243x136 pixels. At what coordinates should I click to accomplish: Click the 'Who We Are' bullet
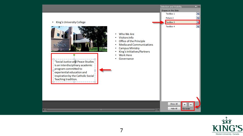(x=127, y=34)
